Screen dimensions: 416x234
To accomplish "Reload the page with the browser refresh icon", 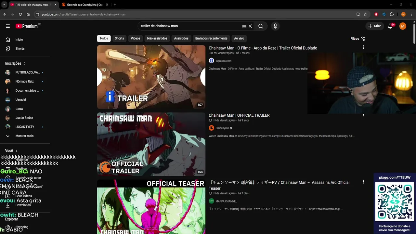I will pyautogui.click(x=20, y=14).
